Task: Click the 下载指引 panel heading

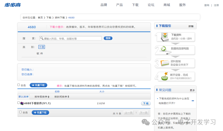Action: point(165,26)
